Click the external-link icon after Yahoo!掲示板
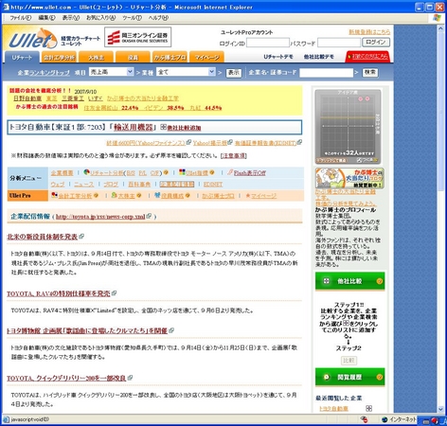The height and width of the screenshot is (426, 447). (230, 142)
